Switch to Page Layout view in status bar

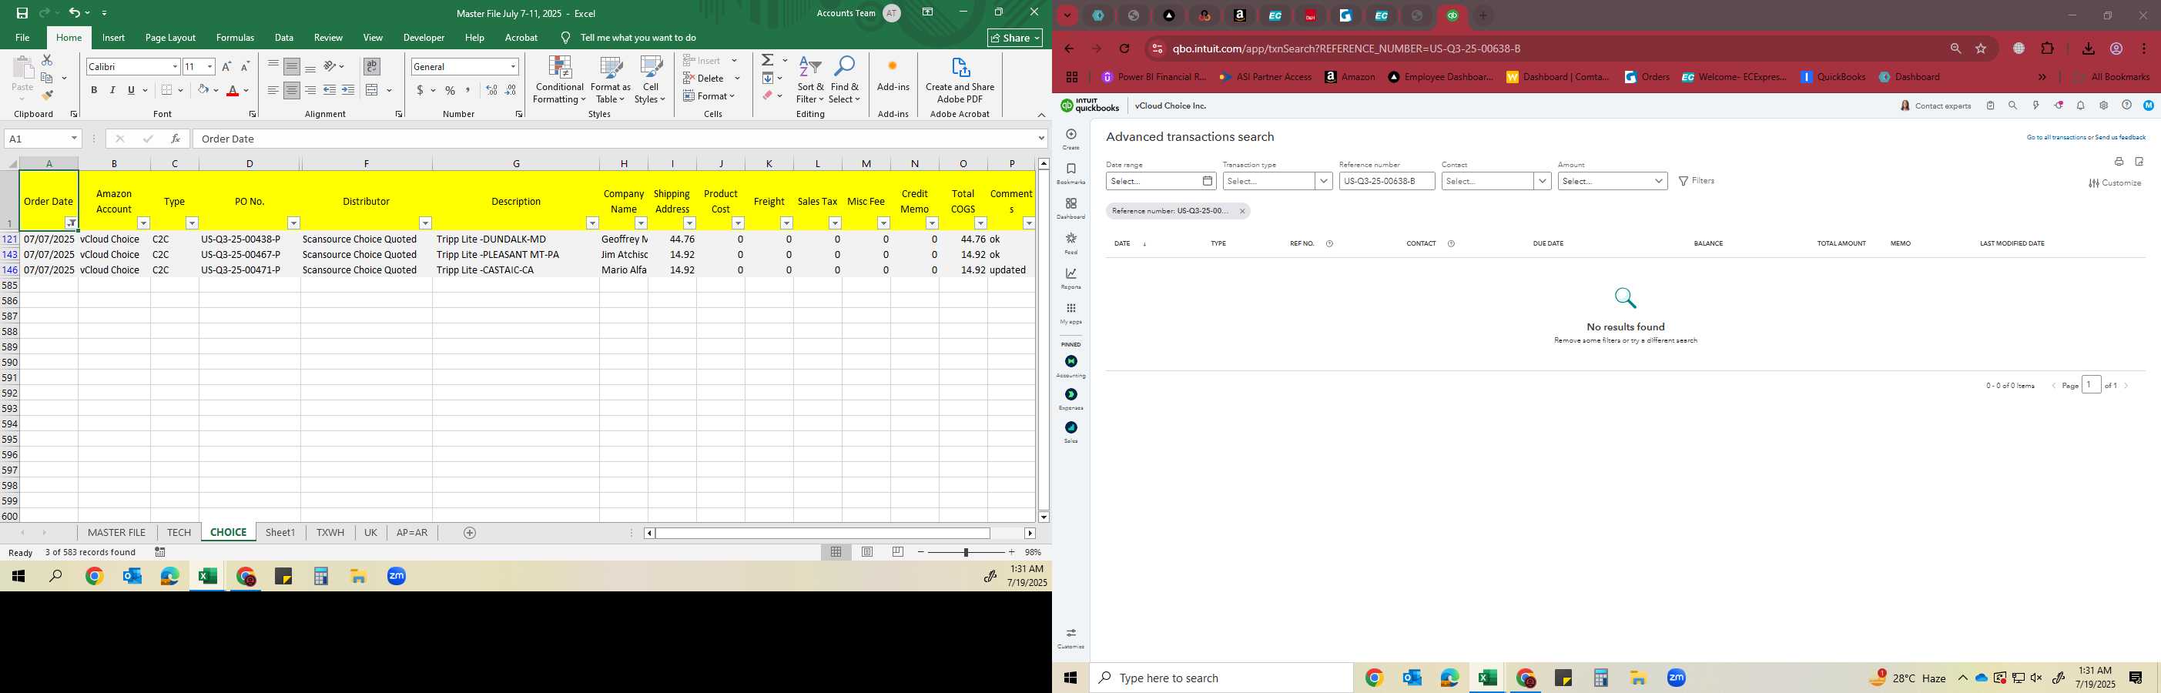(x=867, y=552)
